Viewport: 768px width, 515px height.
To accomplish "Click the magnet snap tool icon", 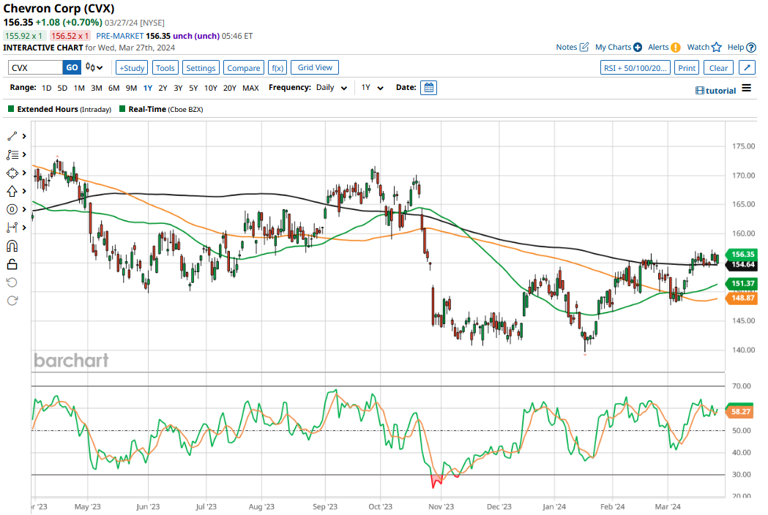I will (12, 246).
